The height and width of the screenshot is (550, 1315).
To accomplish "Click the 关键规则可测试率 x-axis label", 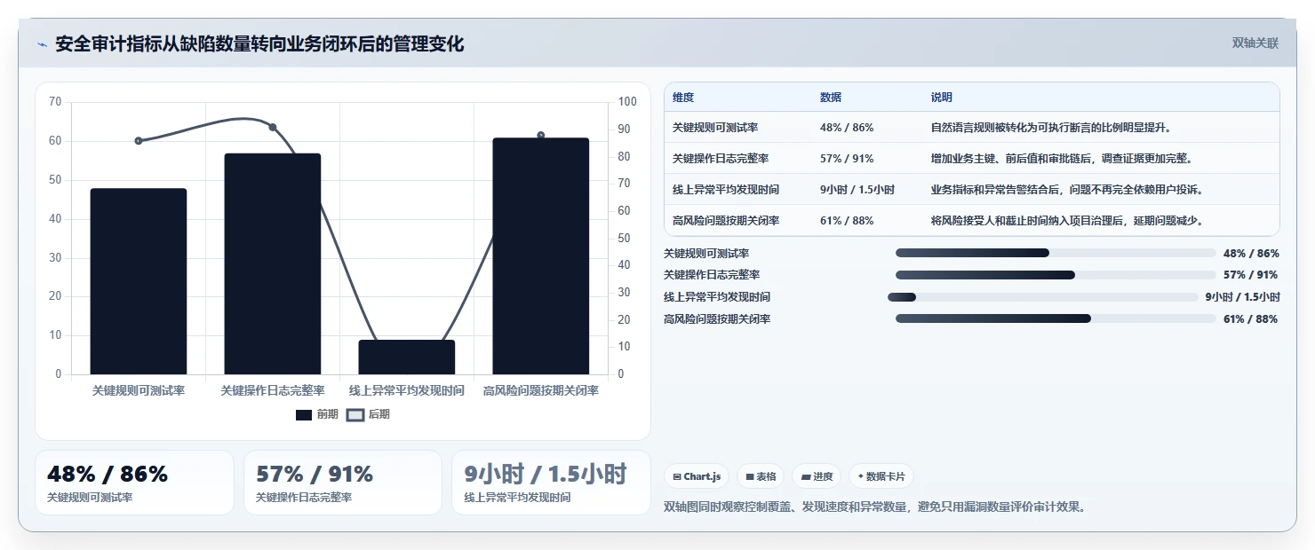I will pyautogui.click(x=139, y=390).
